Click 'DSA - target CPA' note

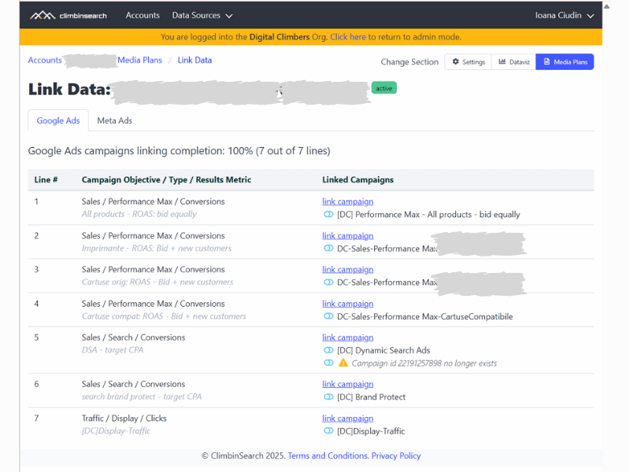(x=113, y=350)
